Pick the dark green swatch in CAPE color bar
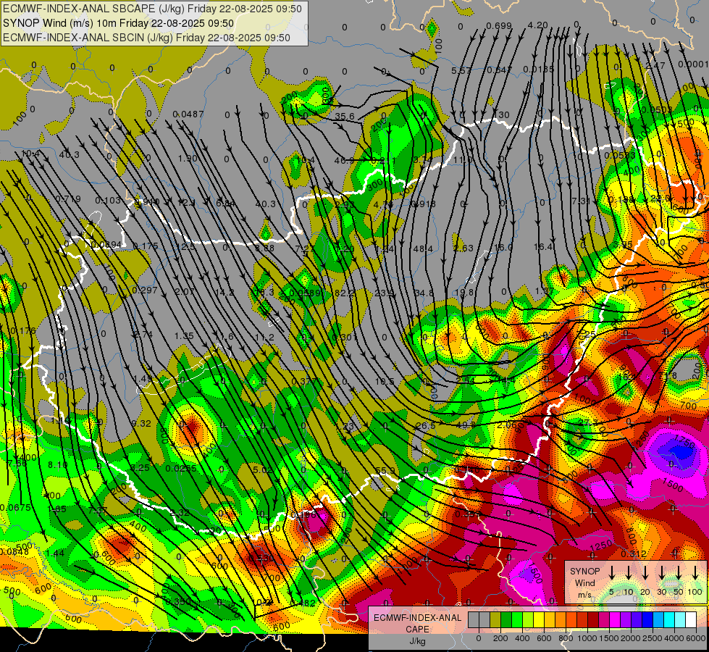Viewport: 709px width, 652px height. [506, 620]
